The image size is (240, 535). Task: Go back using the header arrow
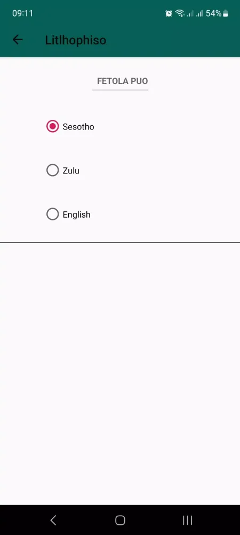point(18,40)
